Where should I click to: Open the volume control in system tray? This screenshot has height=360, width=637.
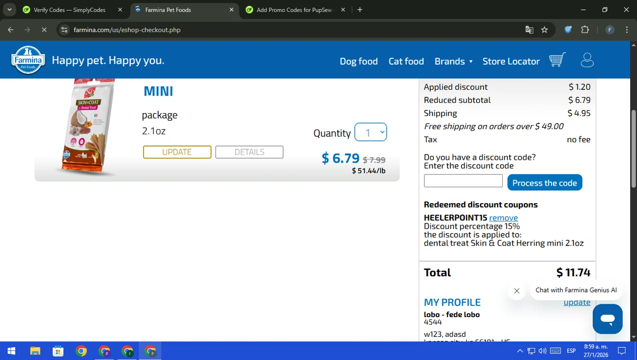(542, 351)
